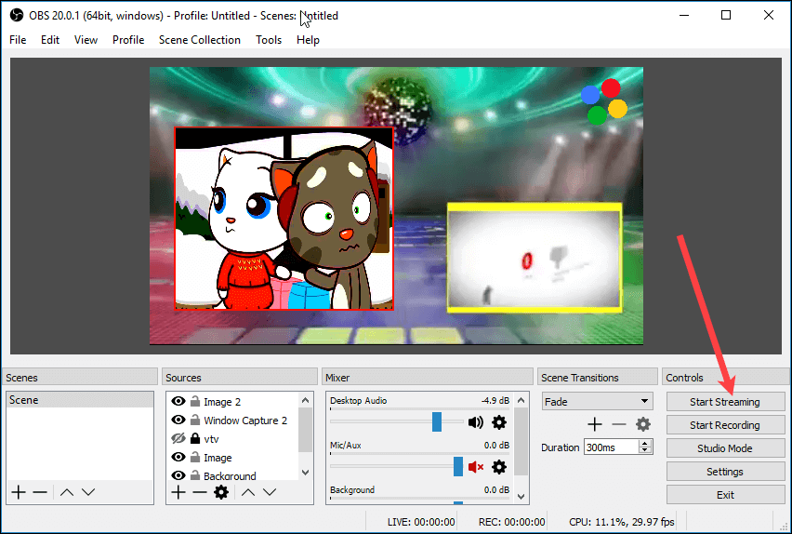Unlock the vtv source
The width and height of the screenshot is (792, 534).
pos(195,438)
